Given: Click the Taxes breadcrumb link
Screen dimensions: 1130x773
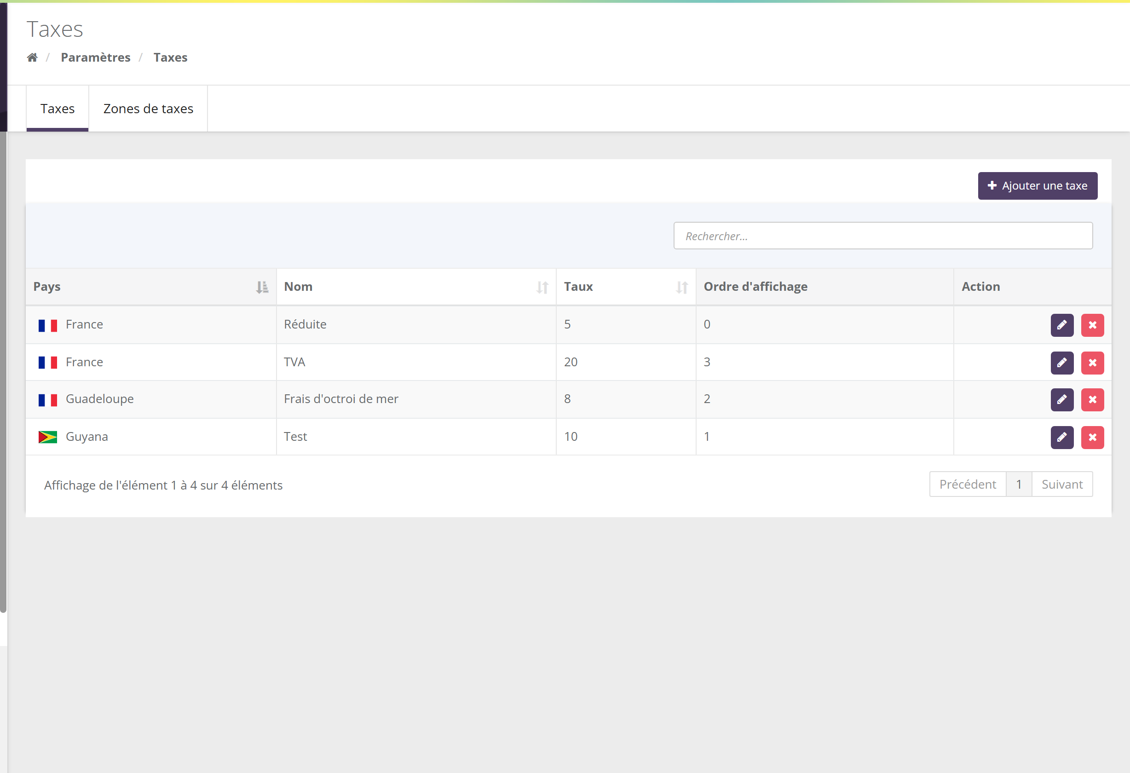Looking at the screenshot, I should tap(170, 58).
